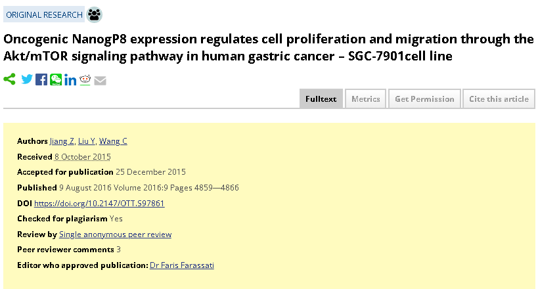Open the Get Permission tab
This screenshot has width=538, height=289.
coord(424,99)
